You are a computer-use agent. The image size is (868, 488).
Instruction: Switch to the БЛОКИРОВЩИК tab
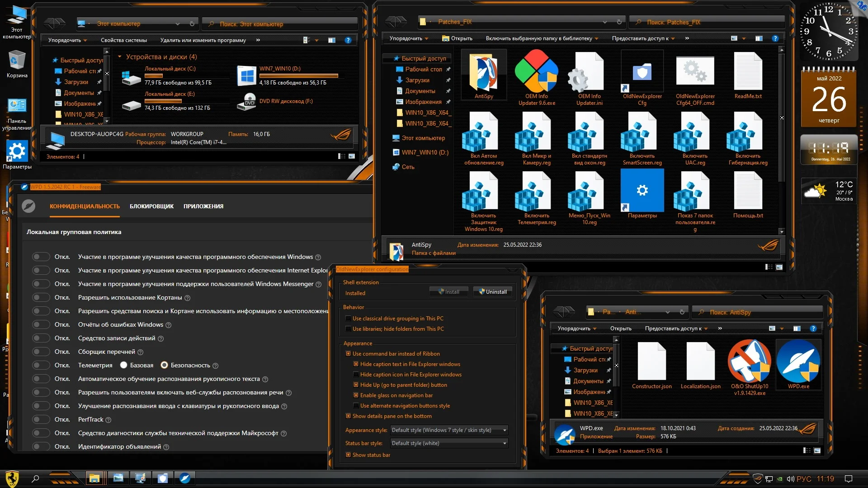point(151,206)
